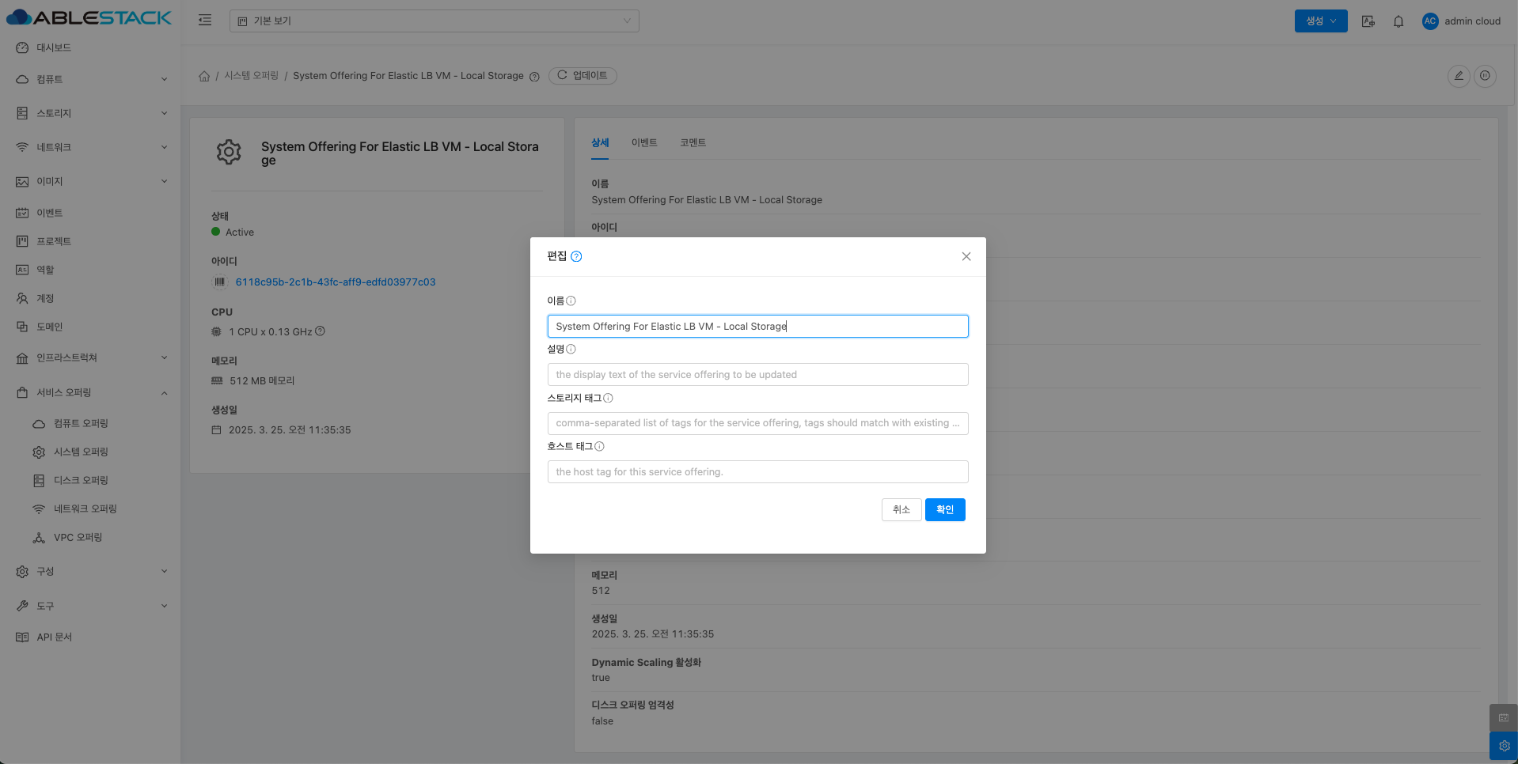The width and height of the screenshot is (1518, 764).
Task: Click the edit pencil icon at top right
Action: [x=1458, y=76]
